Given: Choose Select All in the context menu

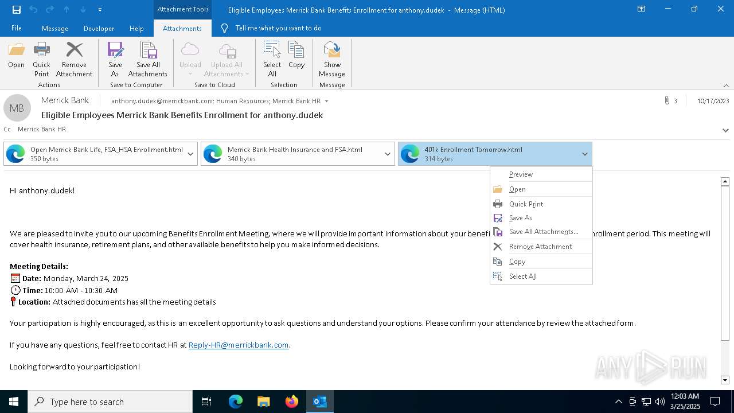Looking at the screenshot, I should pos(541,276).
